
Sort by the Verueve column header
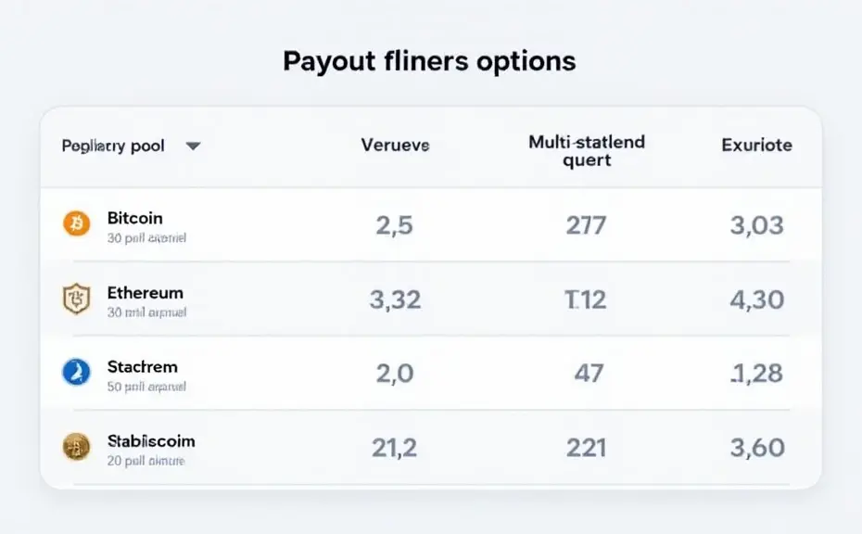tap(395, 146)
